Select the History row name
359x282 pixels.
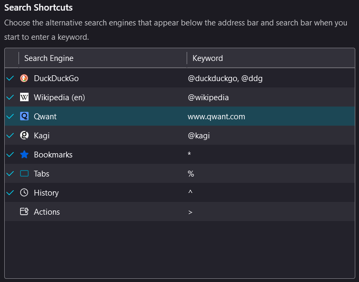pos(46,193)
